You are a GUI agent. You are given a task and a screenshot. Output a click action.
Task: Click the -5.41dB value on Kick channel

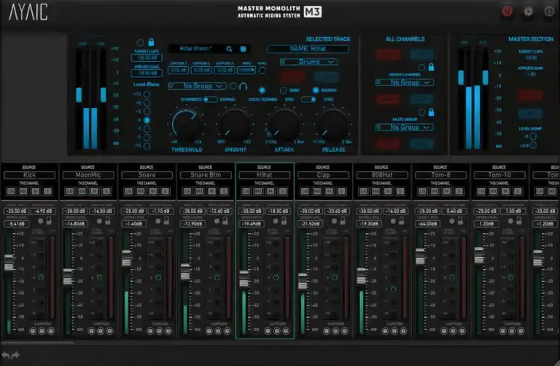pyautogui.click(x=17, y=224)
